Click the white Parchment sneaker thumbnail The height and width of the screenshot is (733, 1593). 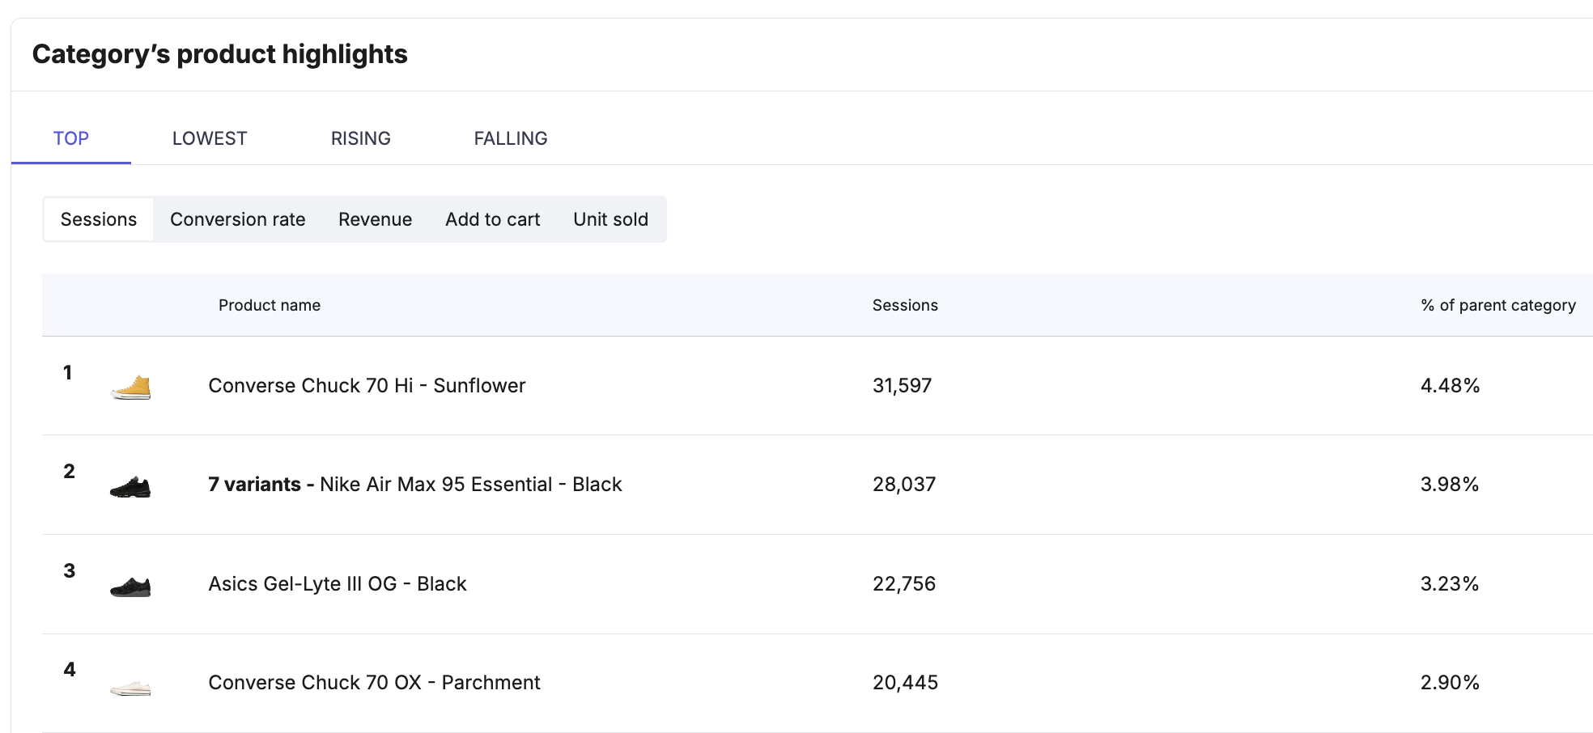point(130,688)
